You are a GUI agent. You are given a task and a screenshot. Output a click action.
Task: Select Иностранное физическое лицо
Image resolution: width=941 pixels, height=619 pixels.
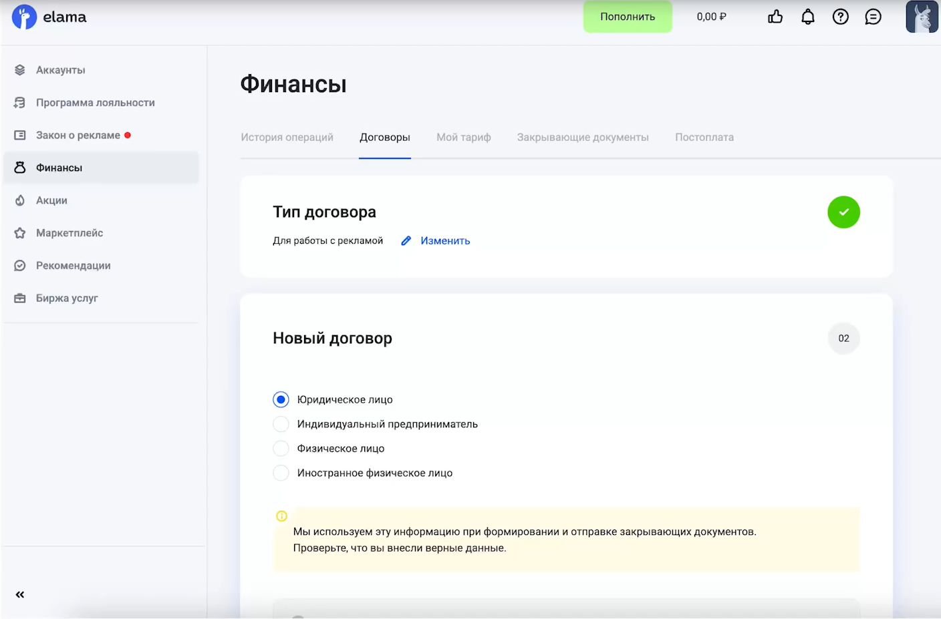[281, 472]
